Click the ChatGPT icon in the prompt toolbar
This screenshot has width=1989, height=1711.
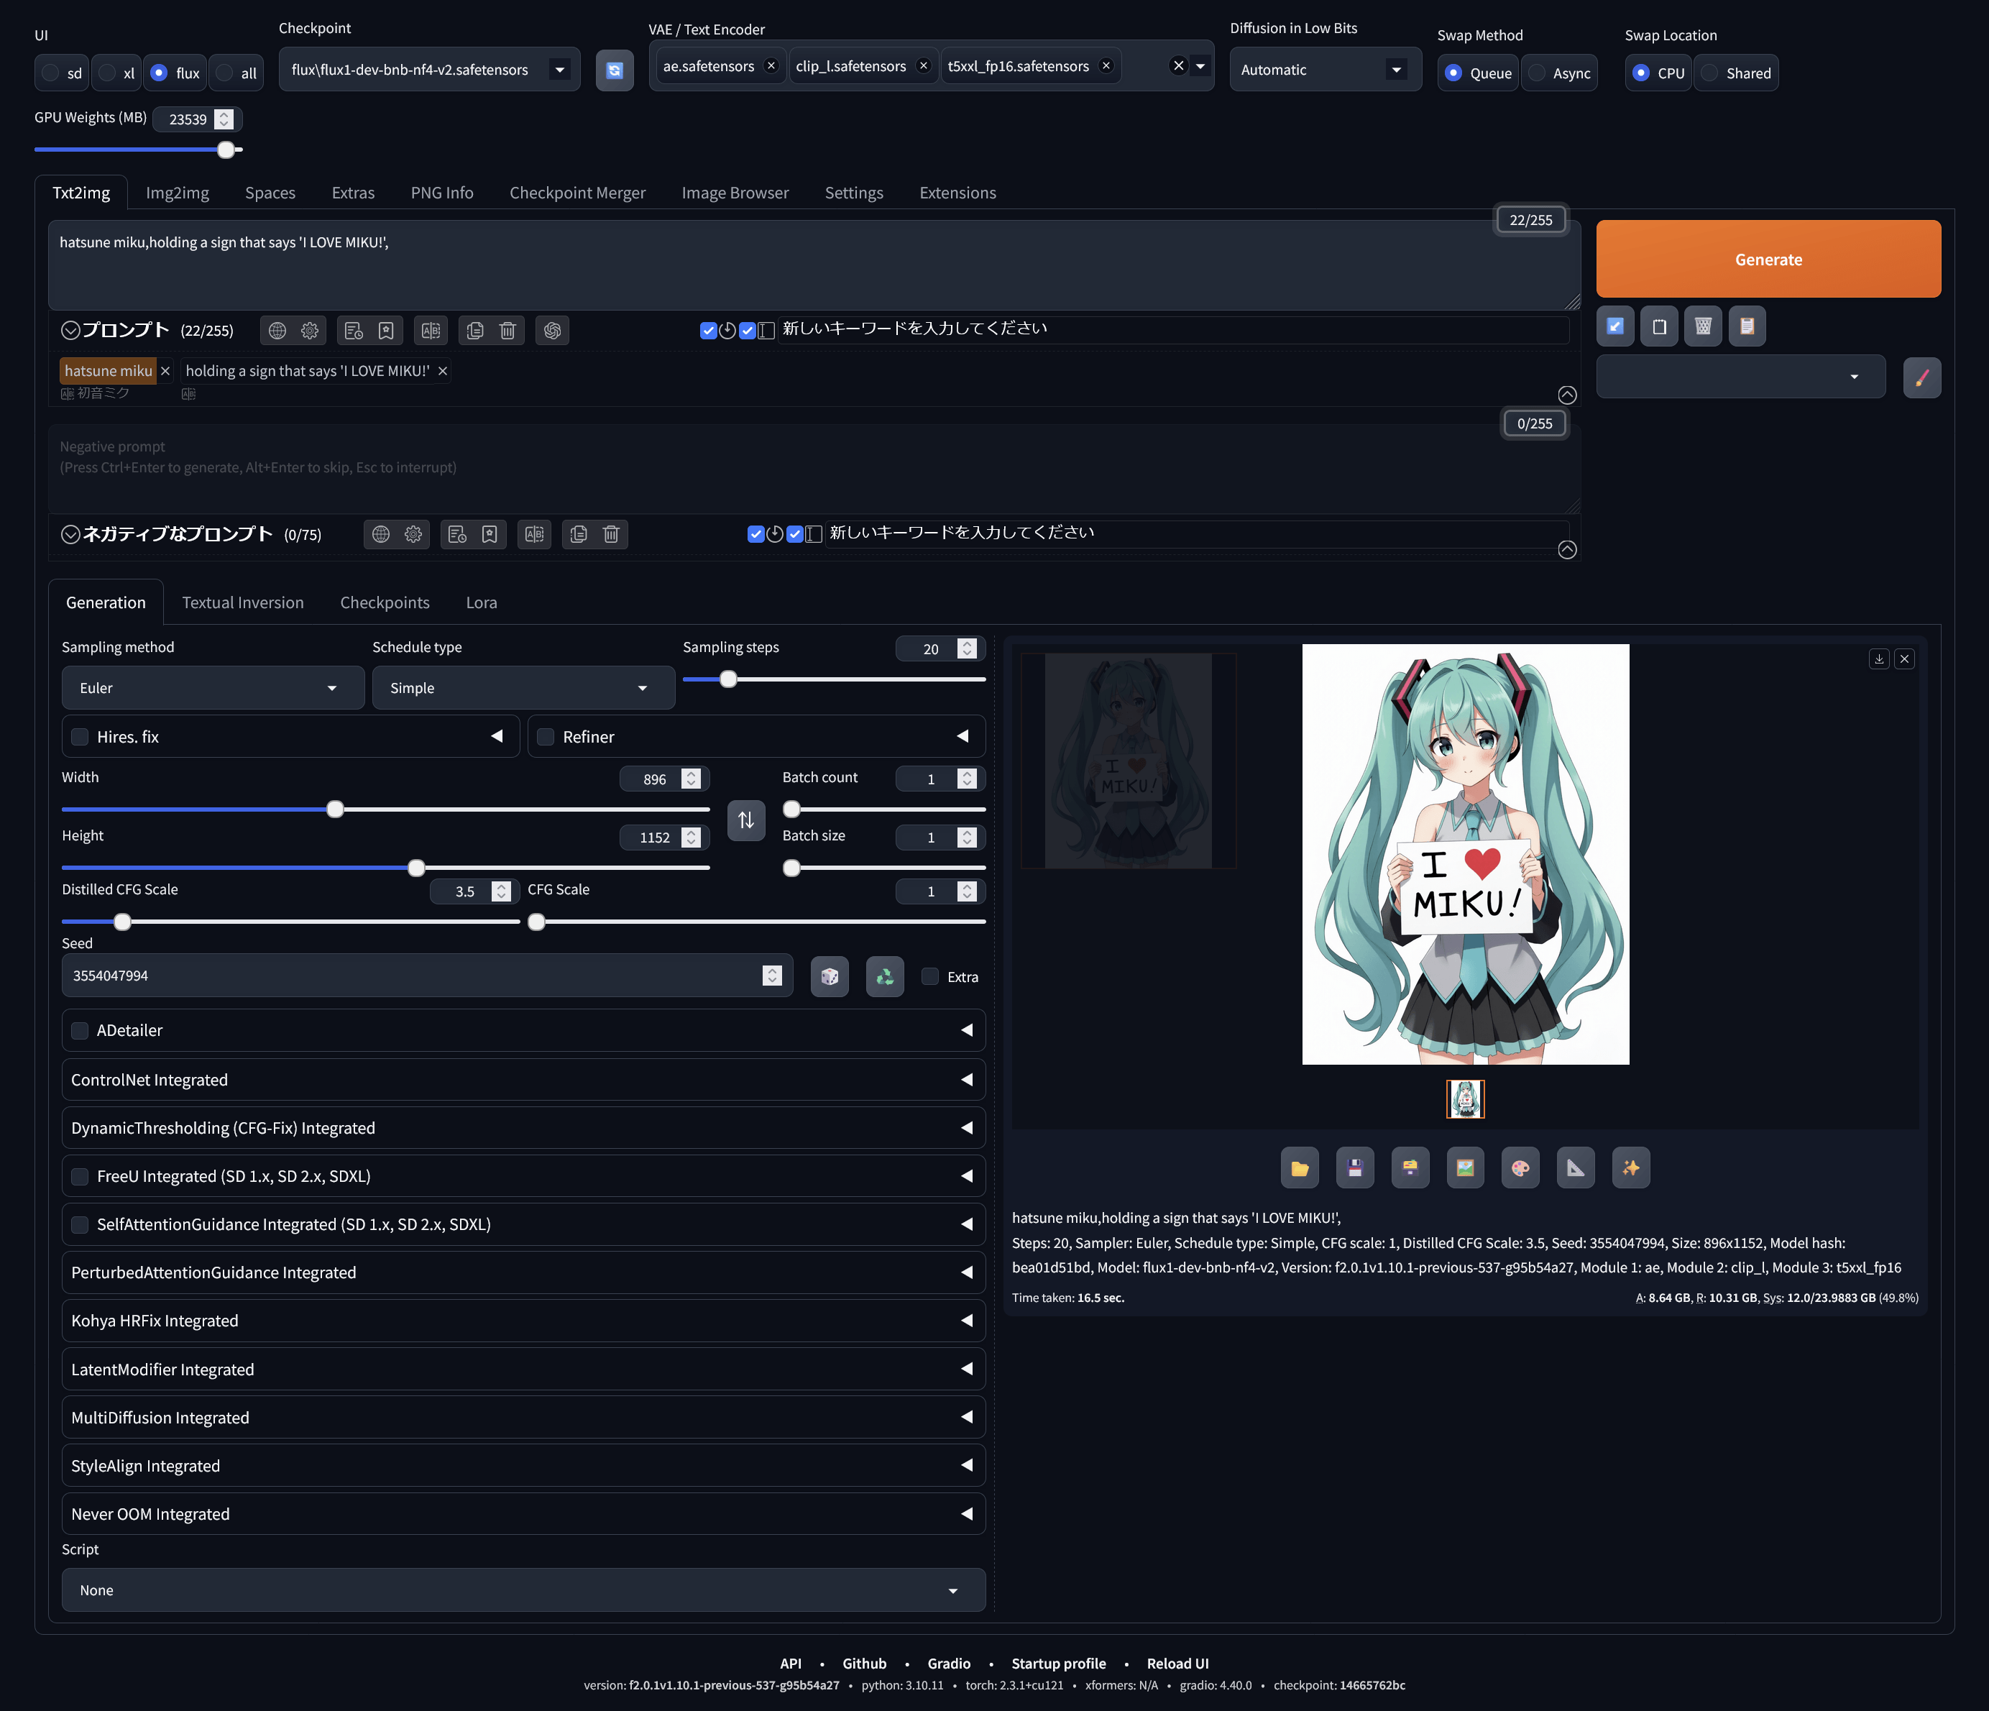[x=552, y=330]
